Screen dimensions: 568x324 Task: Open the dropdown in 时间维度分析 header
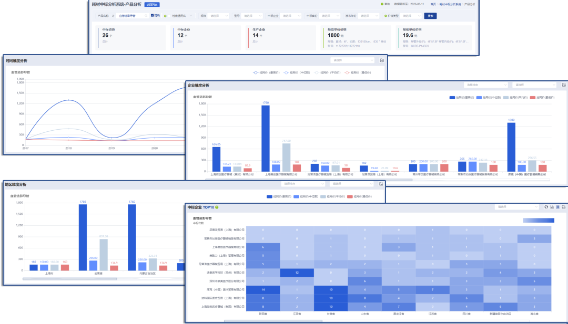point(352,60)
